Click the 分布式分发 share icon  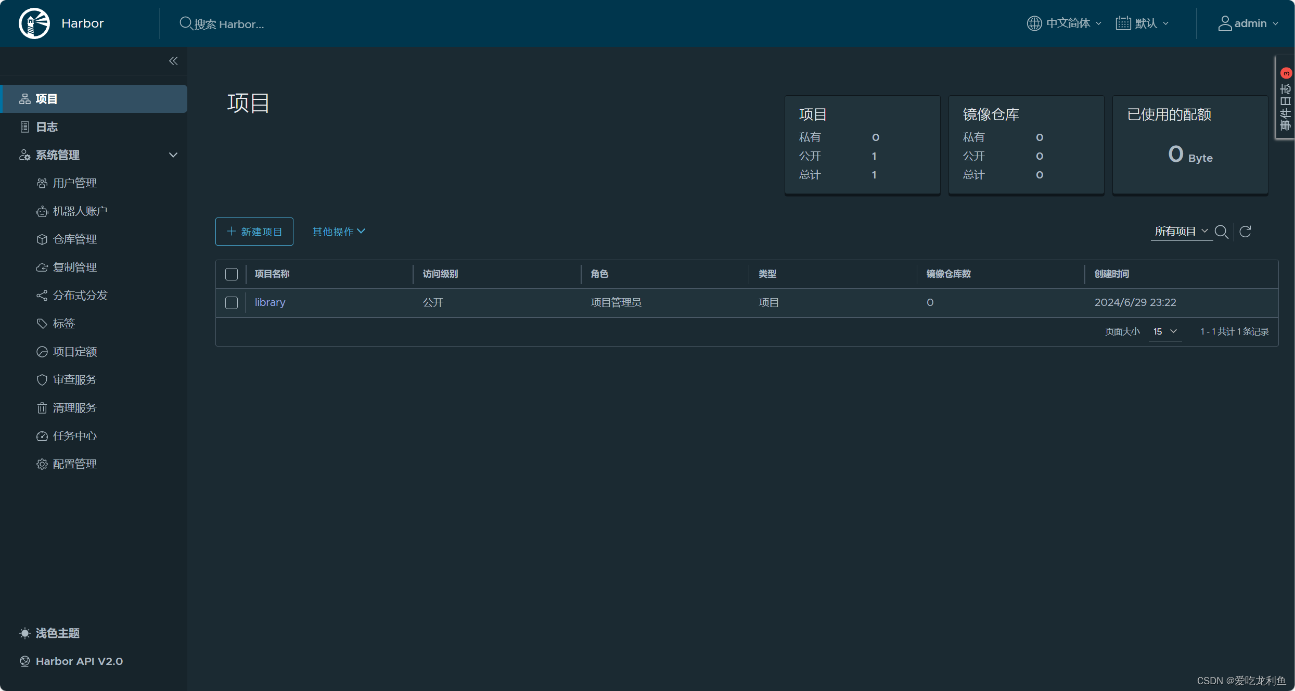coord(42,296)
